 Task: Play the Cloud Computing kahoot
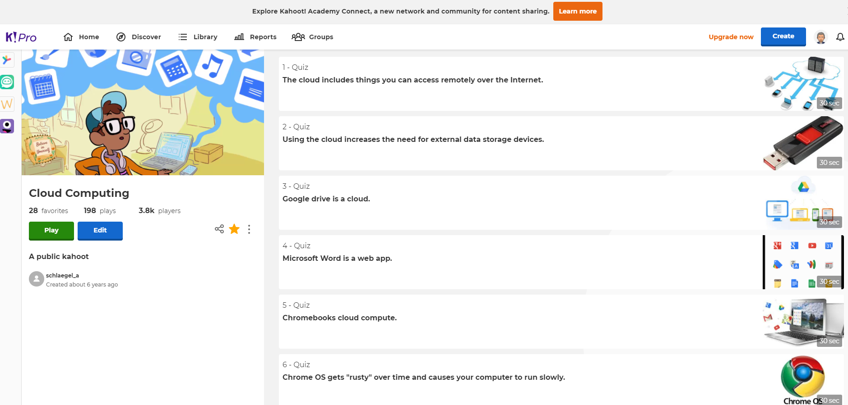(x=51, y=231)
